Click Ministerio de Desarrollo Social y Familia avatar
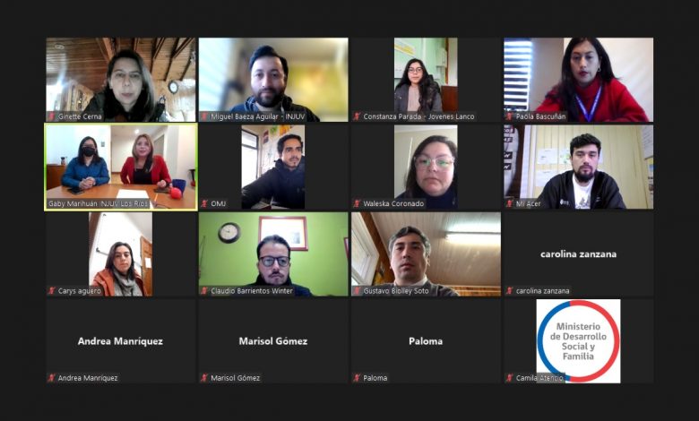Viewport: 699px width, 421px height. (578, 340)
